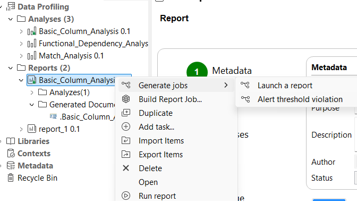Click the Run report play icon

126,196
